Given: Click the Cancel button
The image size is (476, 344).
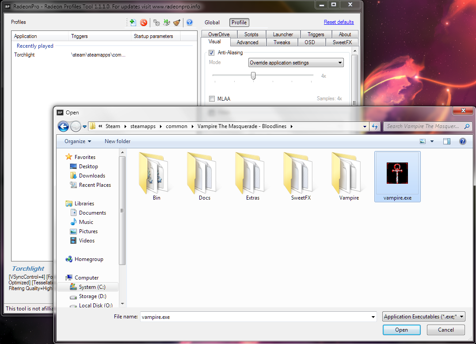Looking at the screenshot, I should coord(446,330).
